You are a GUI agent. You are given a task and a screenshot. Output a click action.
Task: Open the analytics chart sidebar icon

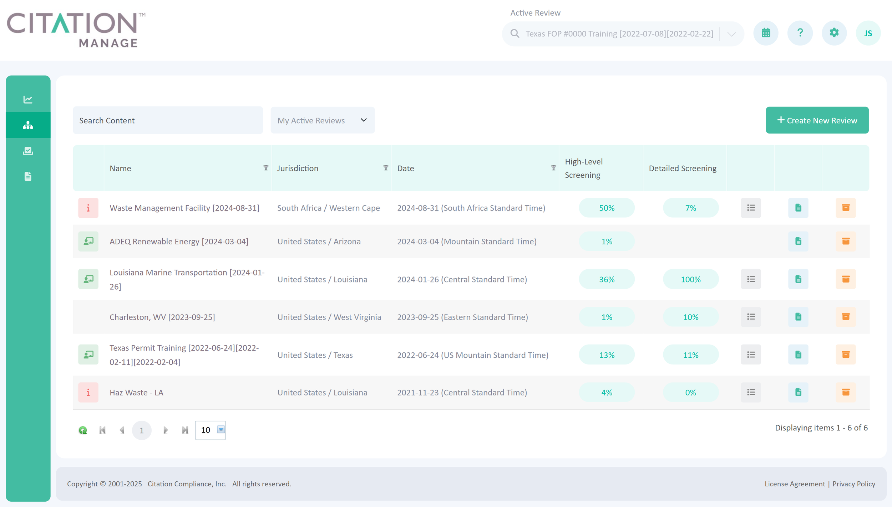28,99
